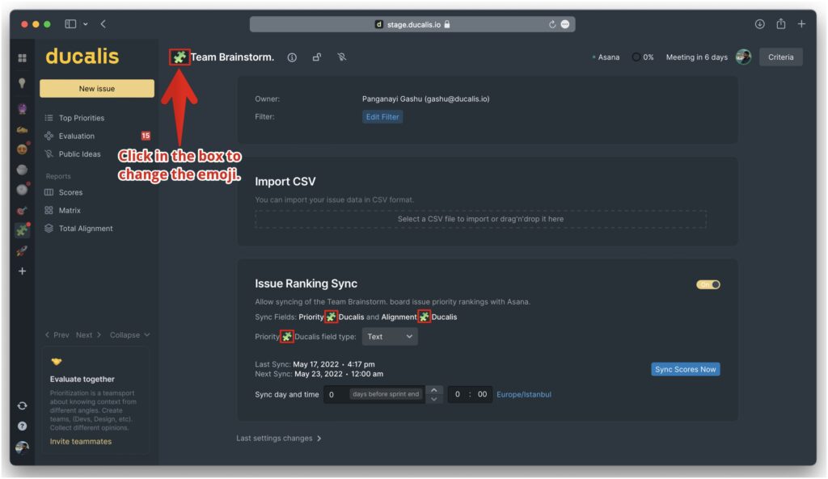Change Europe/Istanbul timezone
The width and height of the screenshot is (828, 479).
pos(524,395)
